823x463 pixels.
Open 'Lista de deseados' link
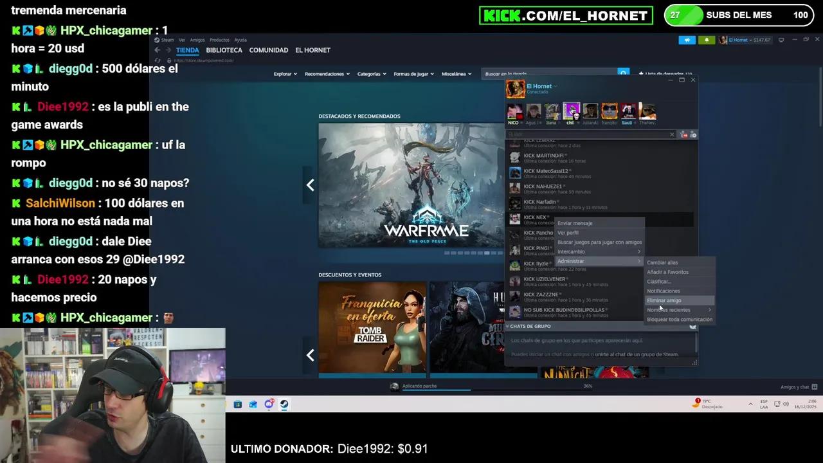pos(665,74)
